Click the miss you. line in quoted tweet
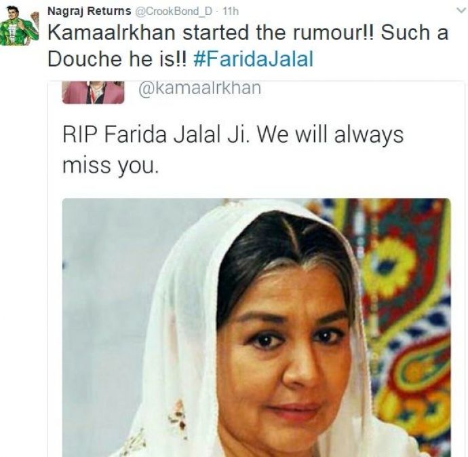The width and height of the screenshot is (468, 457). click(110, 165)
